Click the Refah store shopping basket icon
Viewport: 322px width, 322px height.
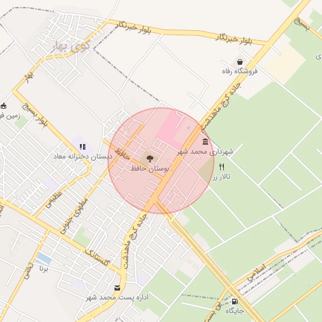[240, 62]
